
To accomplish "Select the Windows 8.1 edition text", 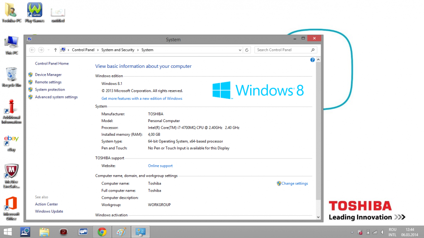I will [112, 84].
